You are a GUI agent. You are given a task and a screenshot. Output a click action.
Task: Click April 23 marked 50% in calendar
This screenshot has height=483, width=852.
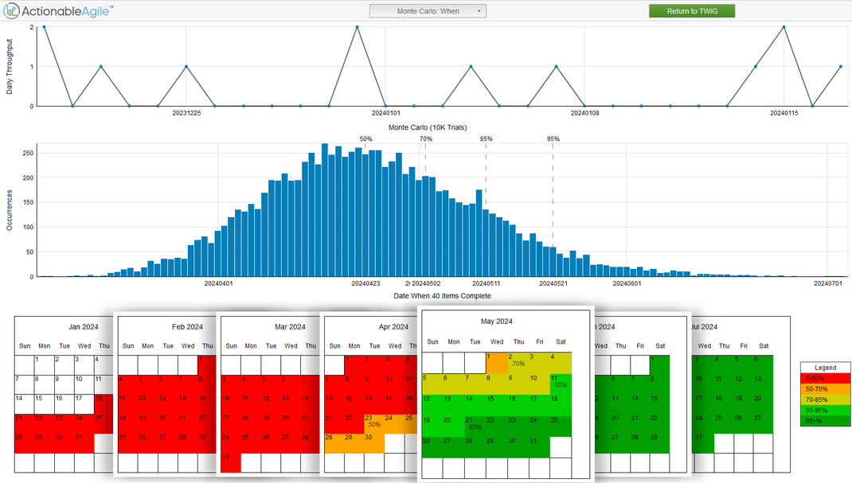pos(373,422)
